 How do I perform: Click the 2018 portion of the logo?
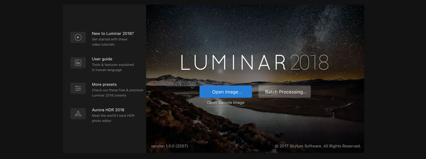(309, 62)
